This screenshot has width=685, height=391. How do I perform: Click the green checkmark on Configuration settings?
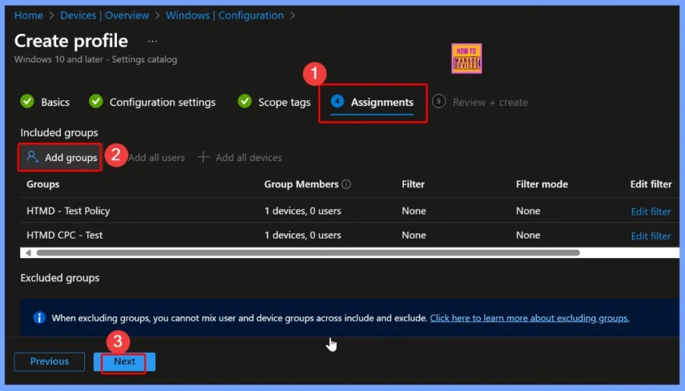pyautogui.click(x=96, y=102)
